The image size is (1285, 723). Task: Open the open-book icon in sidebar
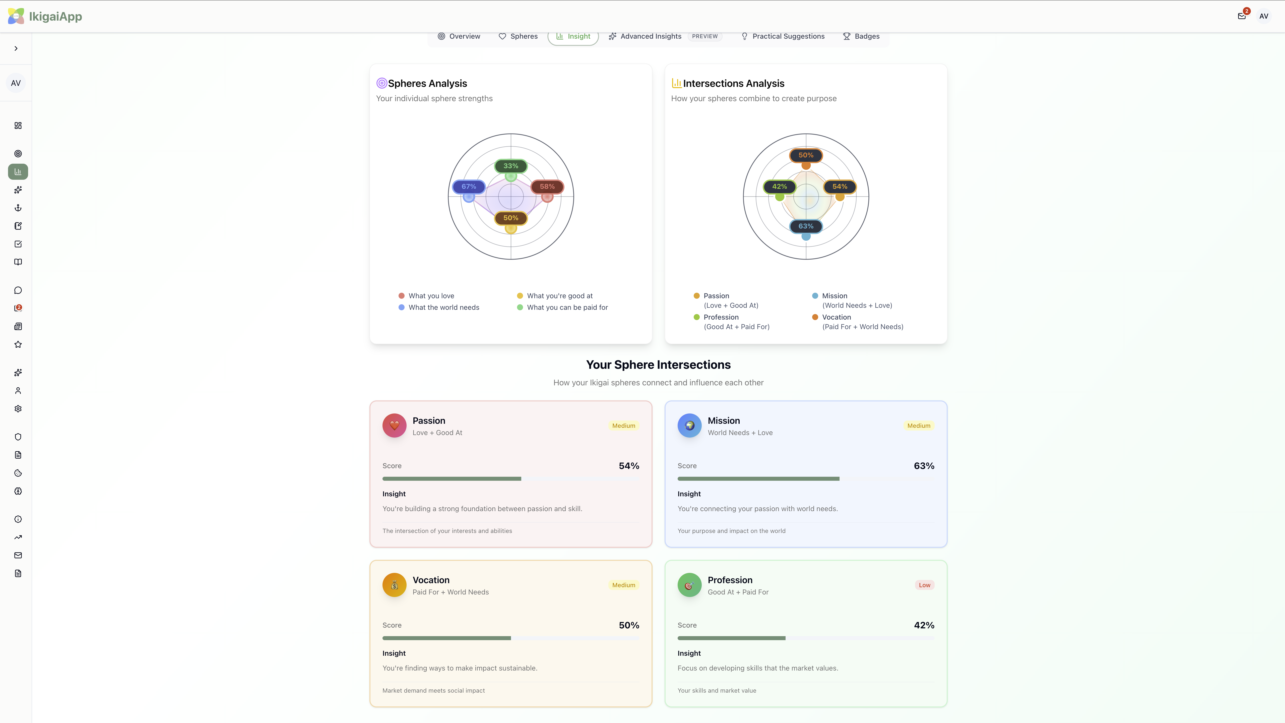pos(18,262)
